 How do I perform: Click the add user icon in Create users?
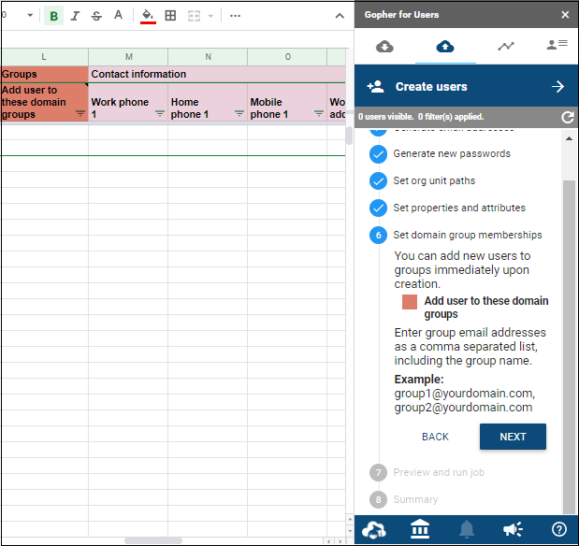click(x=375, y=87)
